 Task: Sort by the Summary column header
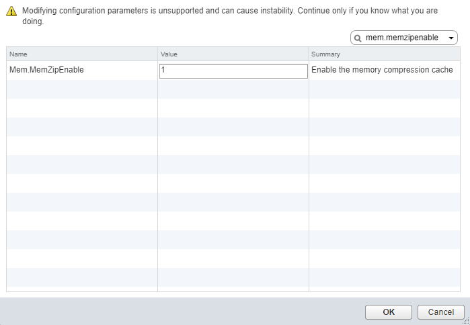(x=383, y=54)
